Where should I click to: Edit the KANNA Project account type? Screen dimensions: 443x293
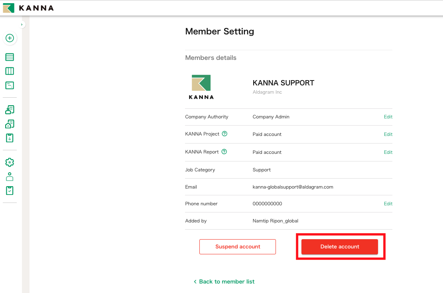(388, 134)
